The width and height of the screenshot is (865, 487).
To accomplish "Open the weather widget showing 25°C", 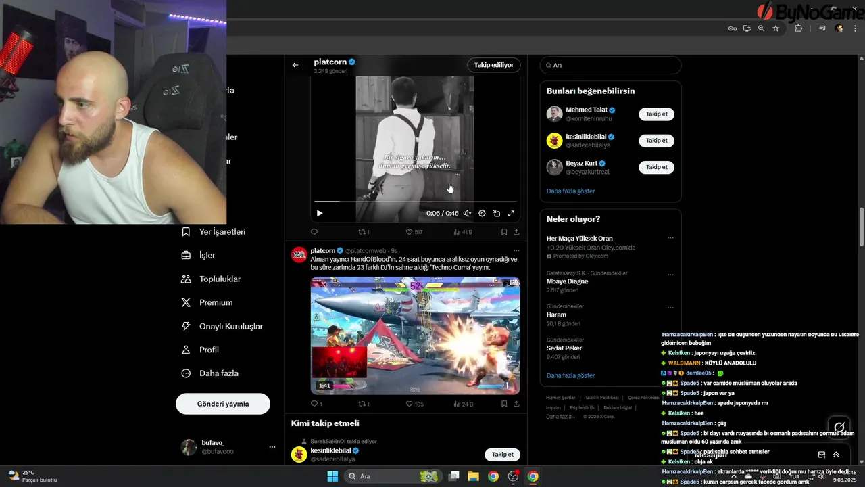I will click(x=32, y=476).
